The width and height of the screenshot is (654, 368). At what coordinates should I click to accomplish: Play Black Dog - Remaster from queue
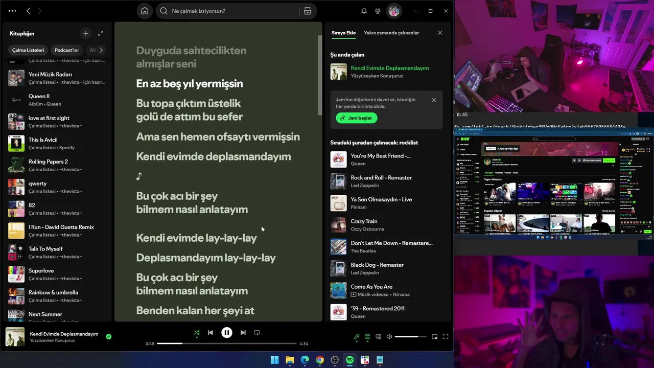(386, 268)
